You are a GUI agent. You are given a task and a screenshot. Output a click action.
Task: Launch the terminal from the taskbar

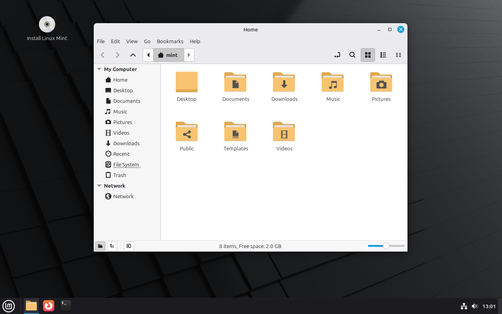[x=66, y=306]
